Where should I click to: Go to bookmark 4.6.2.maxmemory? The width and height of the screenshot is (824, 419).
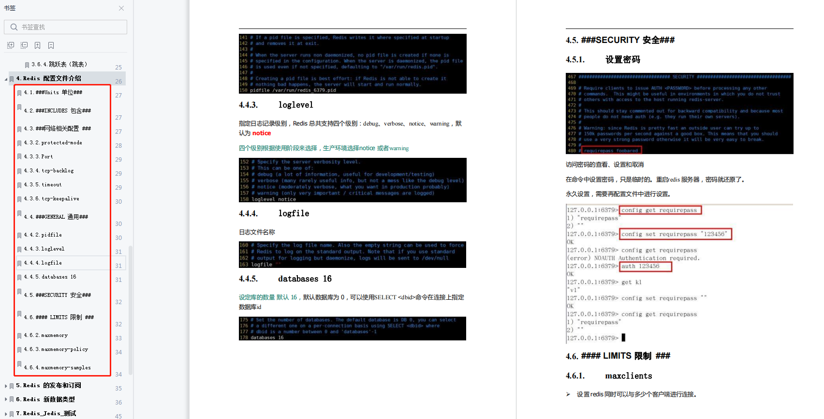(x=46, y=335)
